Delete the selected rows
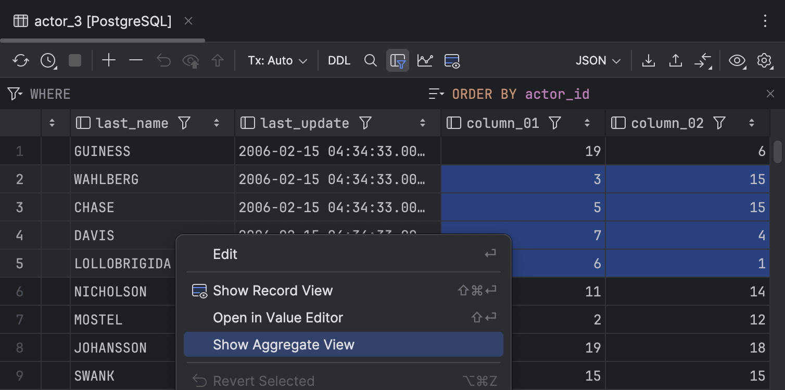The height and width of the screenshot is (390, 785). tap(136, 60)
